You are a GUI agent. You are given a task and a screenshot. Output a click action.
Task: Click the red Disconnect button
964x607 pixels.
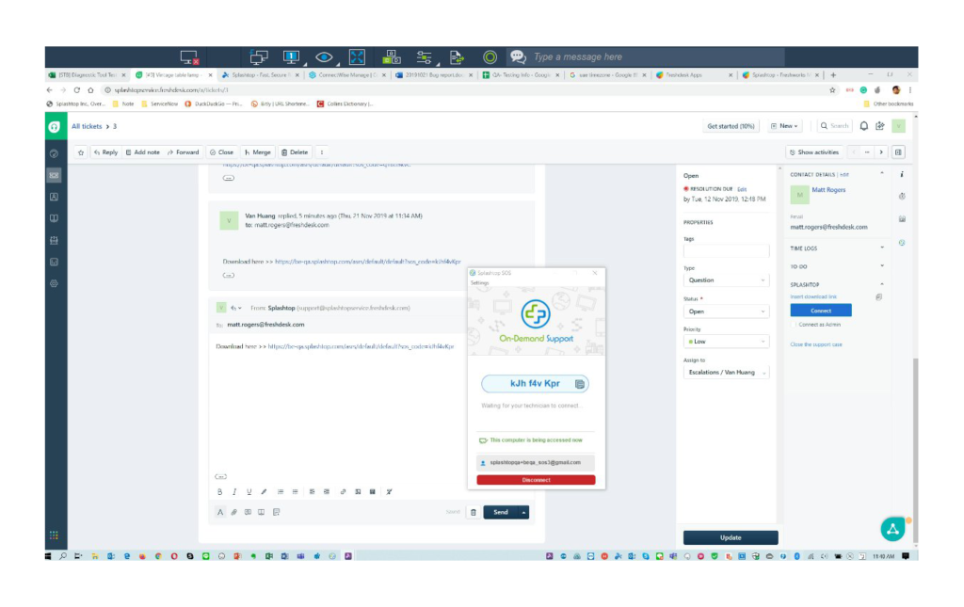pyautogui.click(x=536, y=480)
